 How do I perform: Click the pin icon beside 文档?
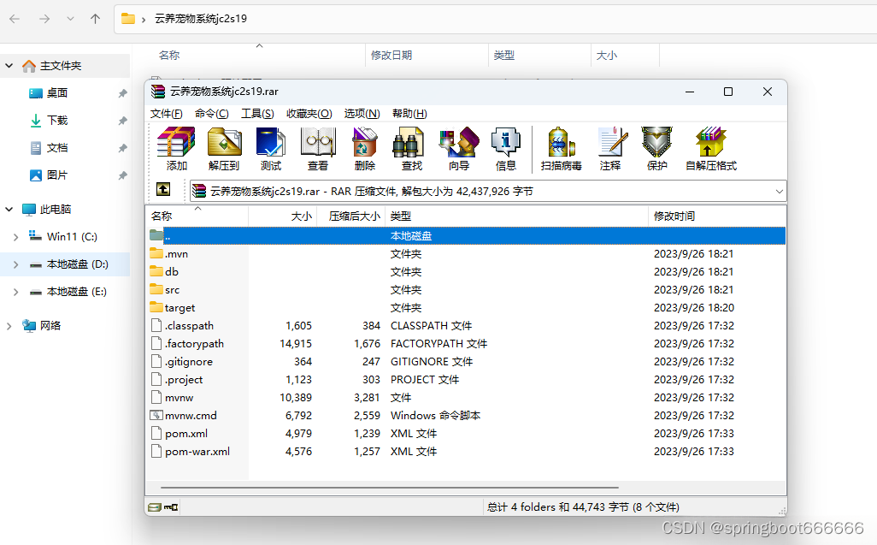pyautogui.click(x=122, y=148)
